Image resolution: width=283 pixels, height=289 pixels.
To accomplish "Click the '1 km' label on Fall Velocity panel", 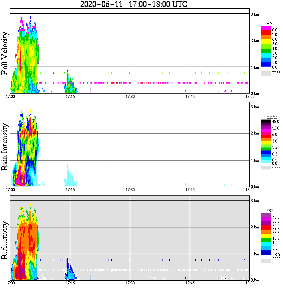I will [x=255, y=68].
